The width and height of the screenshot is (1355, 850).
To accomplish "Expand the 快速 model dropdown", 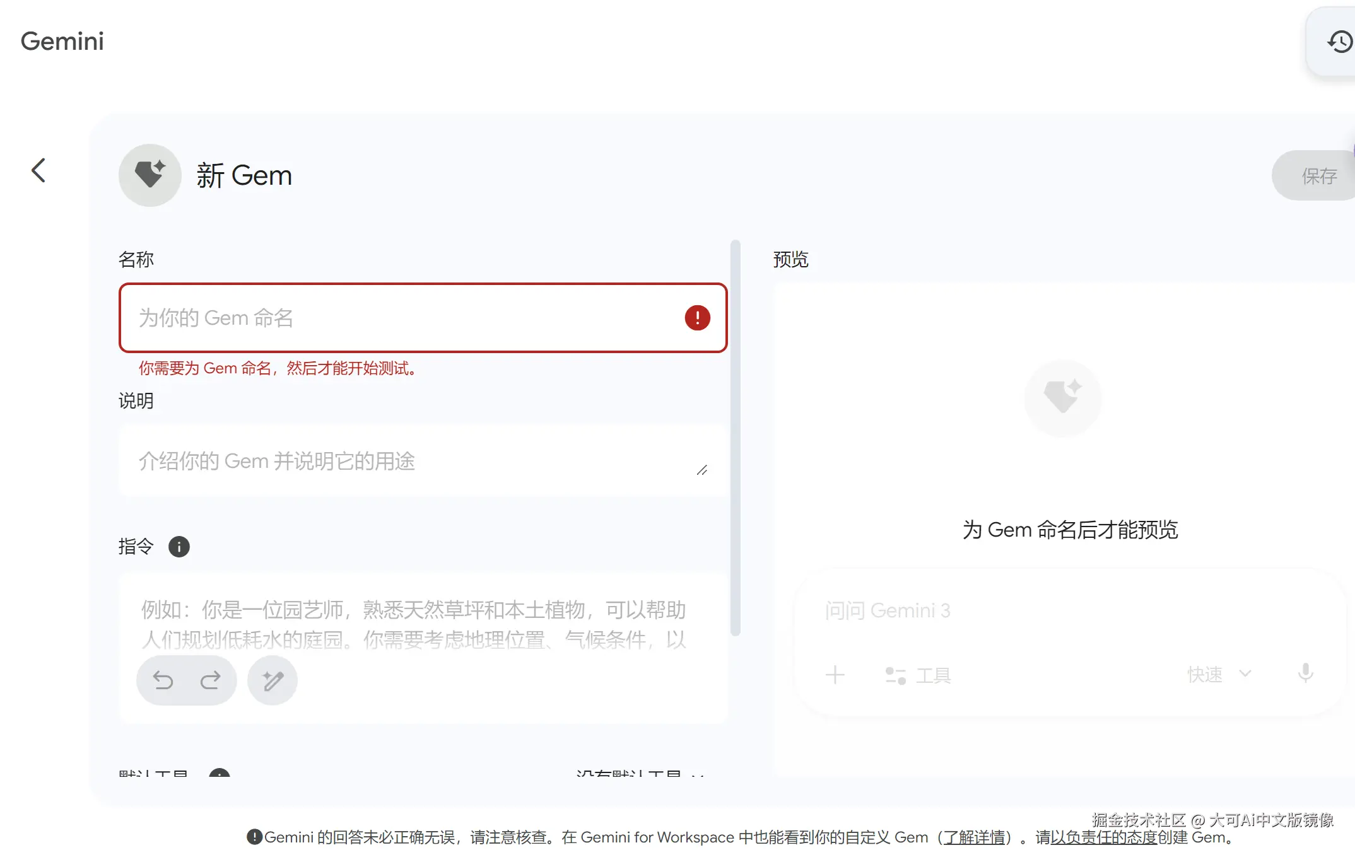I will click(x=1219, y=674).
